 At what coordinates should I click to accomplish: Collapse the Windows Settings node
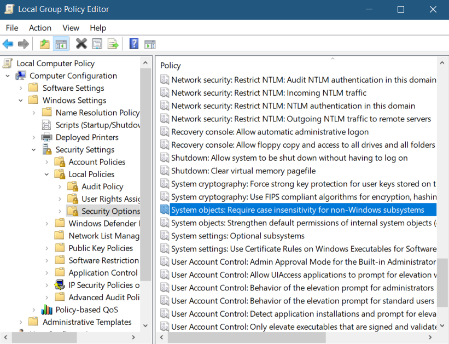tap(21, 101)
